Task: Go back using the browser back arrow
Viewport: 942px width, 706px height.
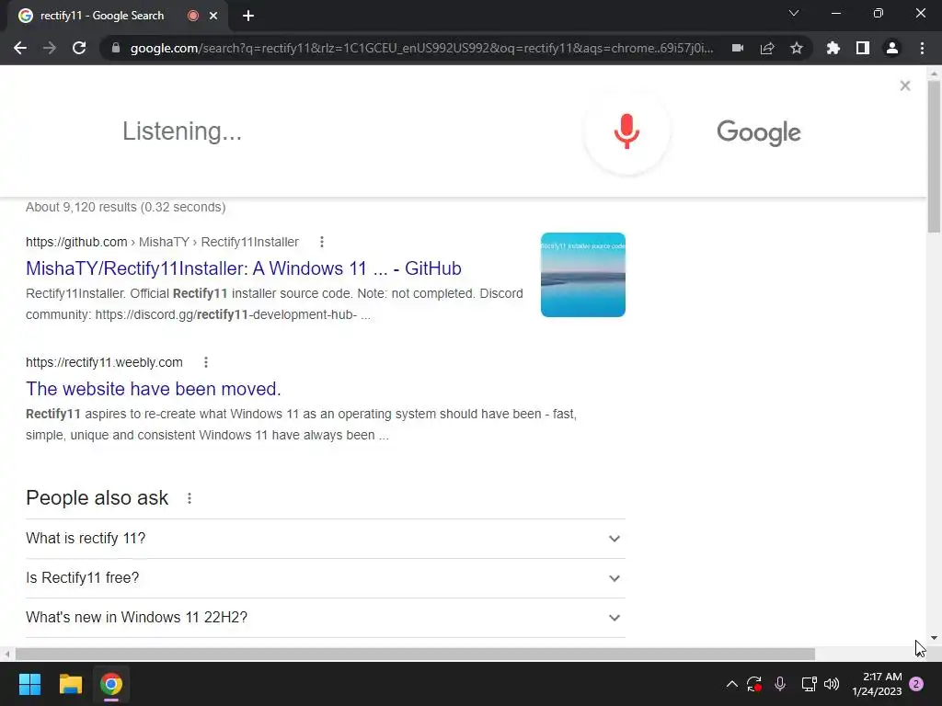Action: click(x=20, y=48)
